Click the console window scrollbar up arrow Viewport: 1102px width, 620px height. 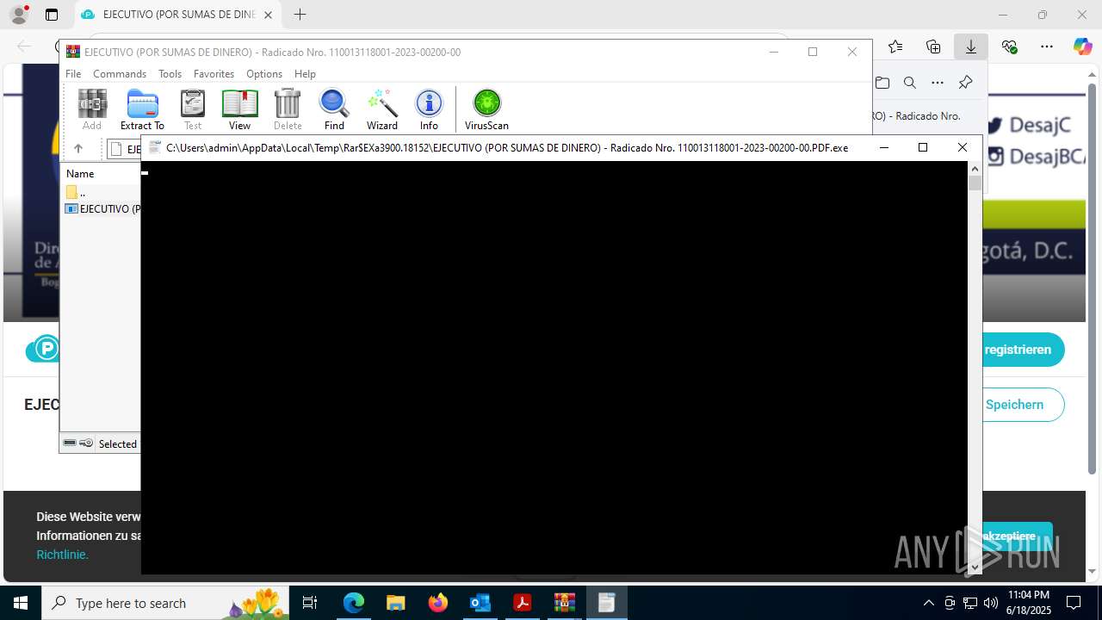coord(975,168)
